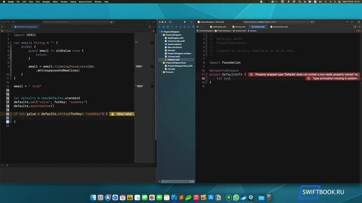Viewport: 362px width, 203px height.
Task: Select AppDelegate.swift in the navigator
Action: tap(175, 38)
